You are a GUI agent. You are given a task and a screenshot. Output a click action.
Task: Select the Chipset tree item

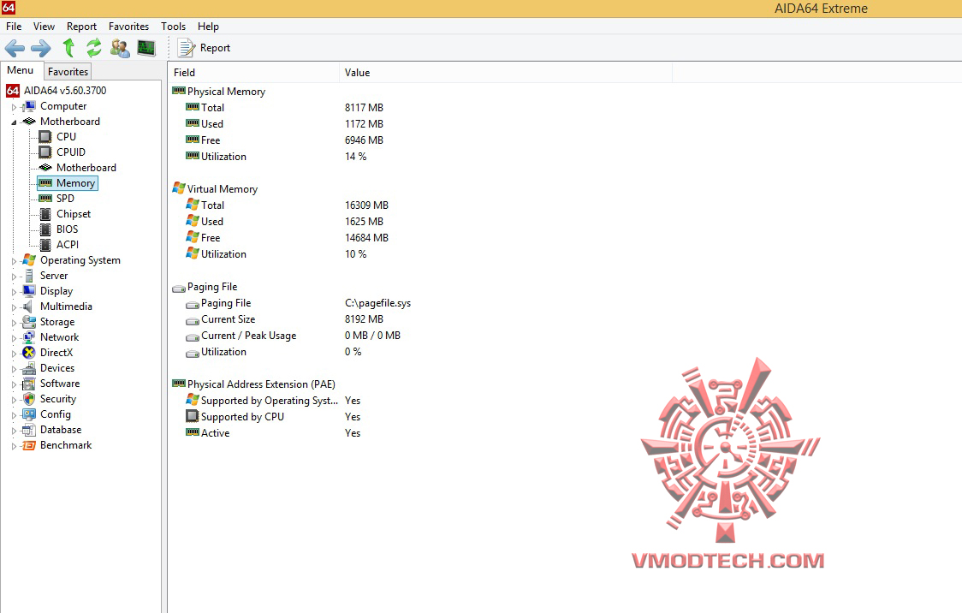[x=74, y=213]
